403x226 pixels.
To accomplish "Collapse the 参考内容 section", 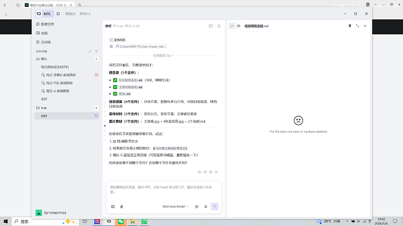I will [x=118, y=40].
